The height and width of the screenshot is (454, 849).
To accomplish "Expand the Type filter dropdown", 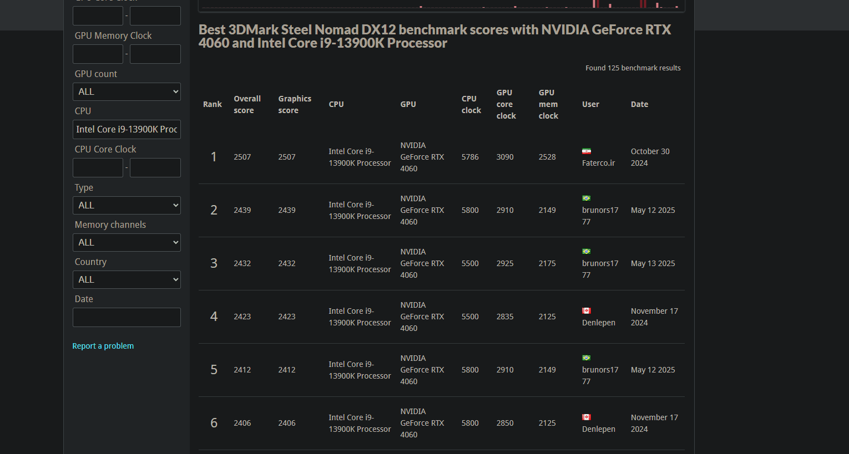I will [x=127, y=206].
